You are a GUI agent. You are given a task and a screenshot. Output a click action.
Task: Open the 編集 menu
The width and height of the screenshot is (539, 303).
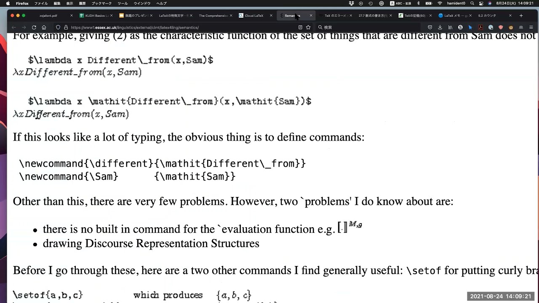click(x=57, y=3)
